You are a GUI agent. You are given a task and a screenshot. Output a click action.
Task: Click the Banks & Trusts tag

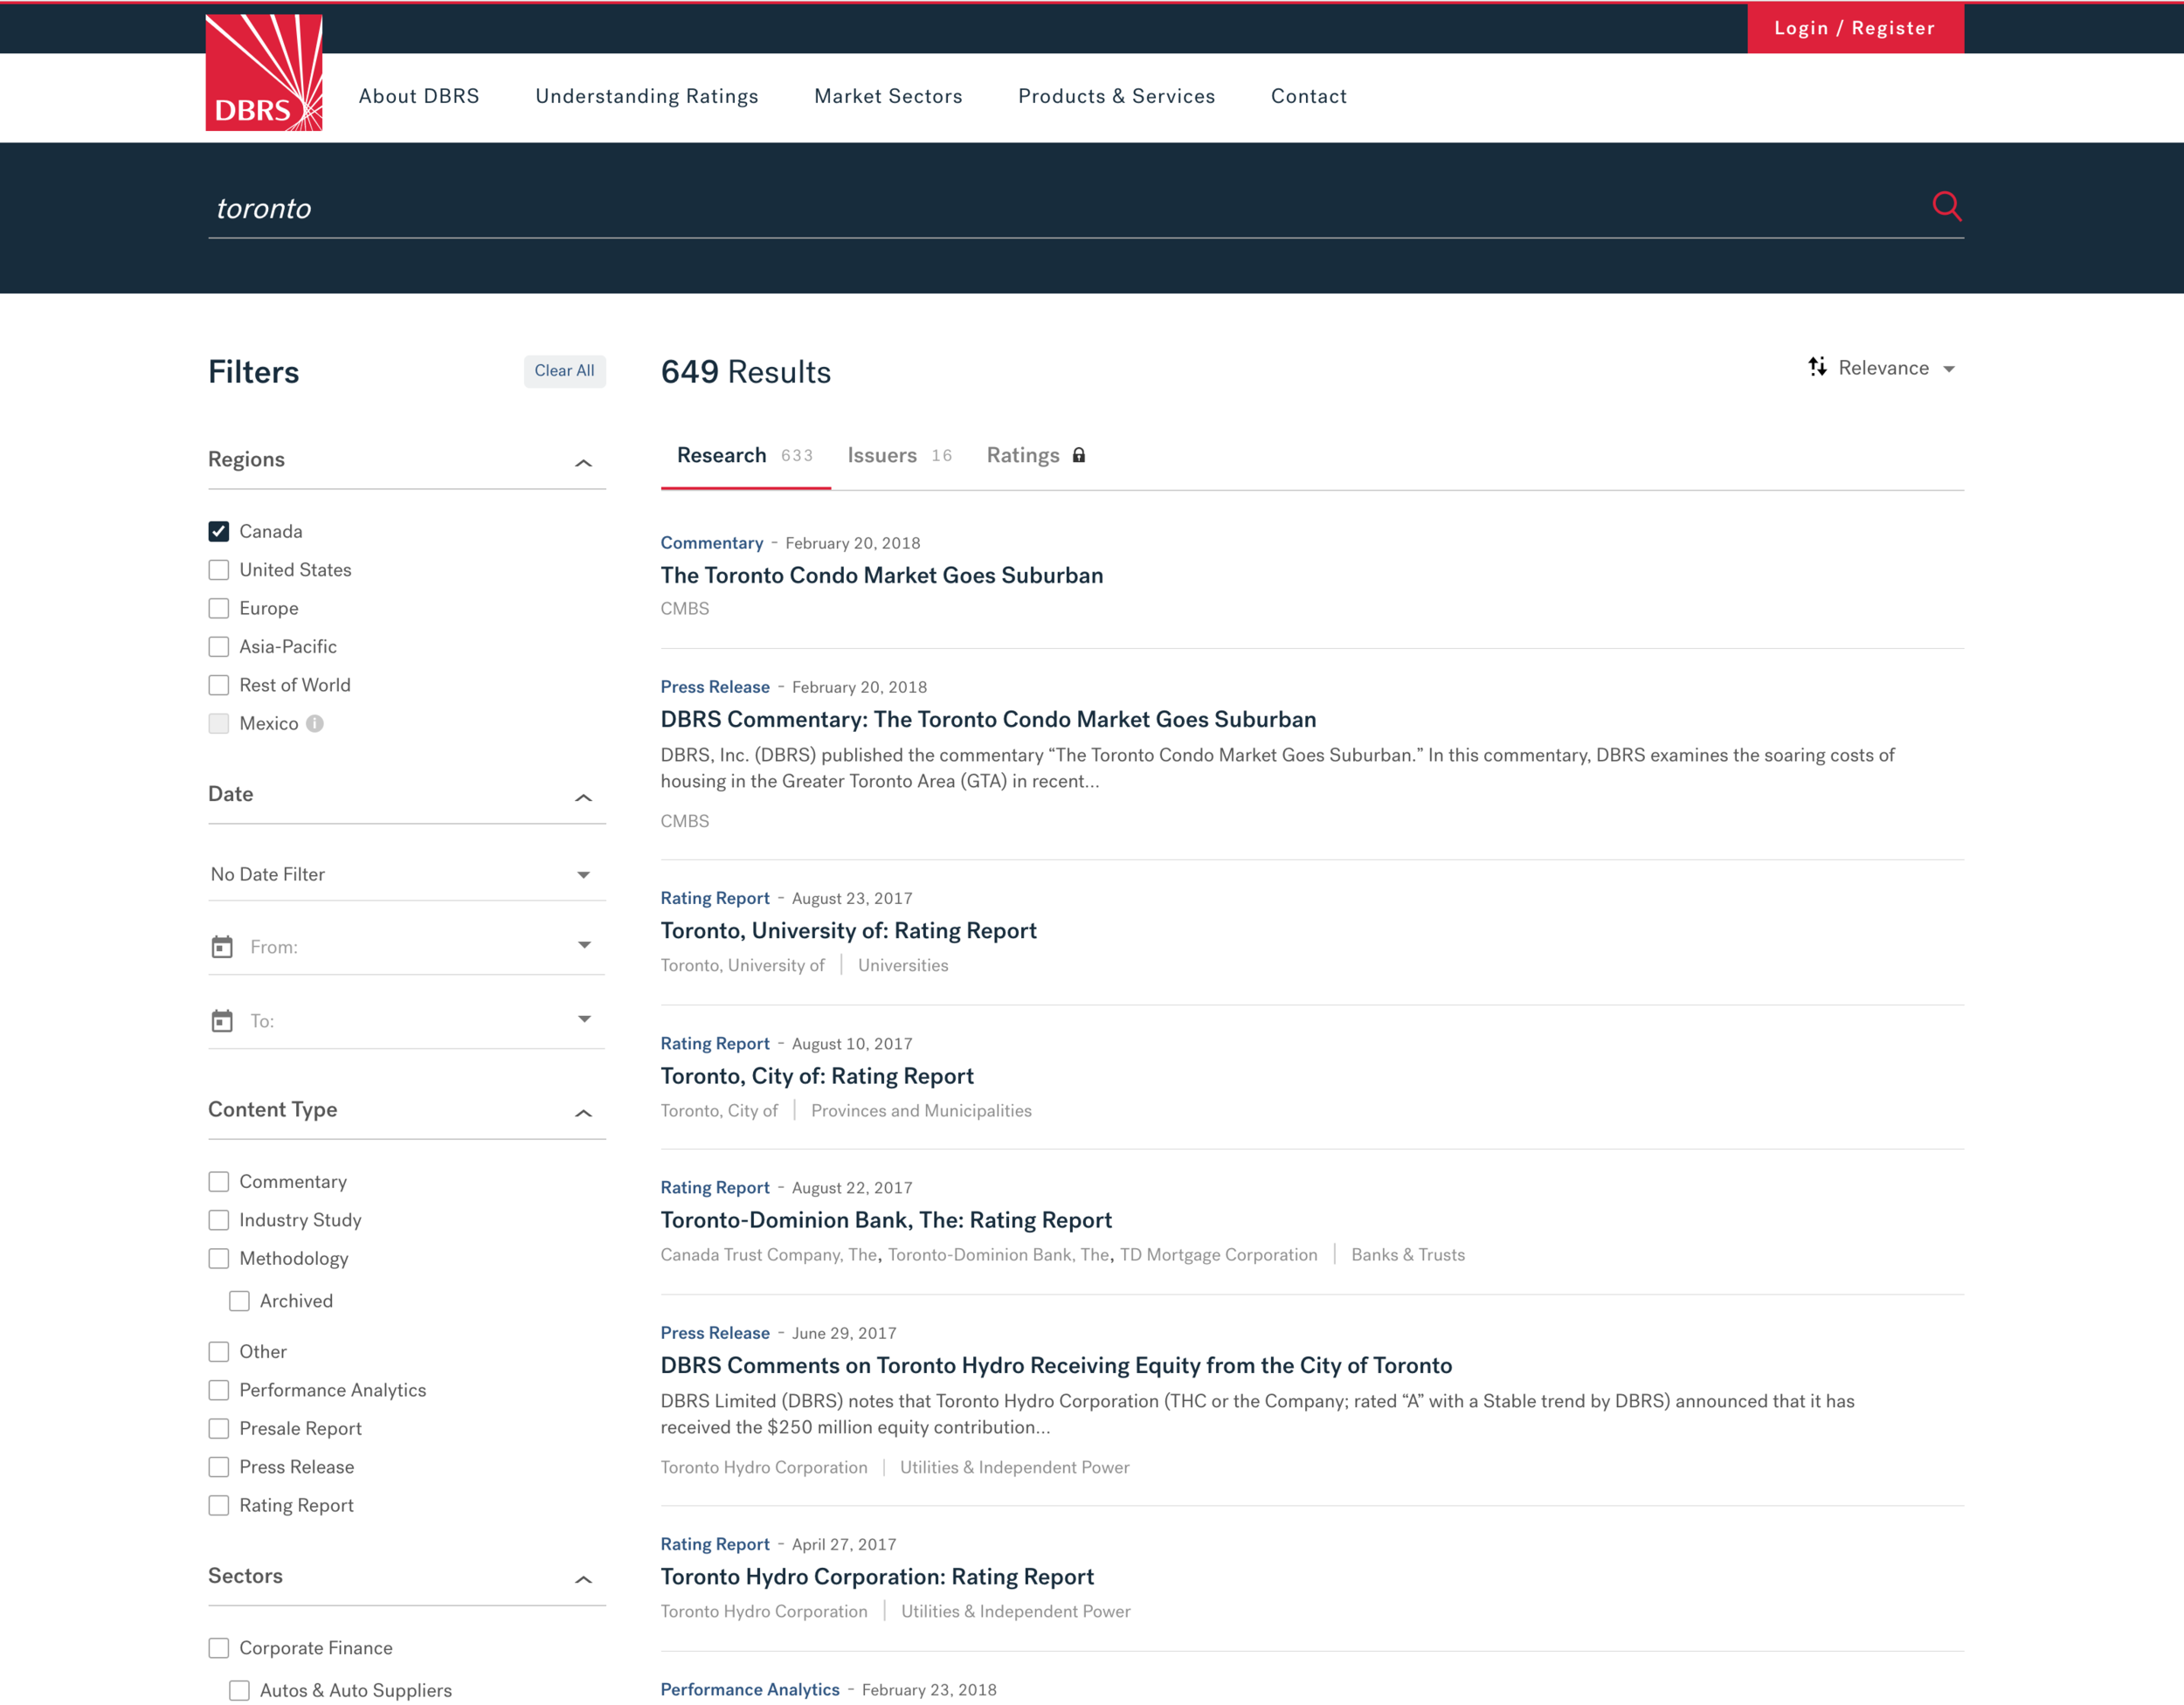(x=1407, y=1254)
